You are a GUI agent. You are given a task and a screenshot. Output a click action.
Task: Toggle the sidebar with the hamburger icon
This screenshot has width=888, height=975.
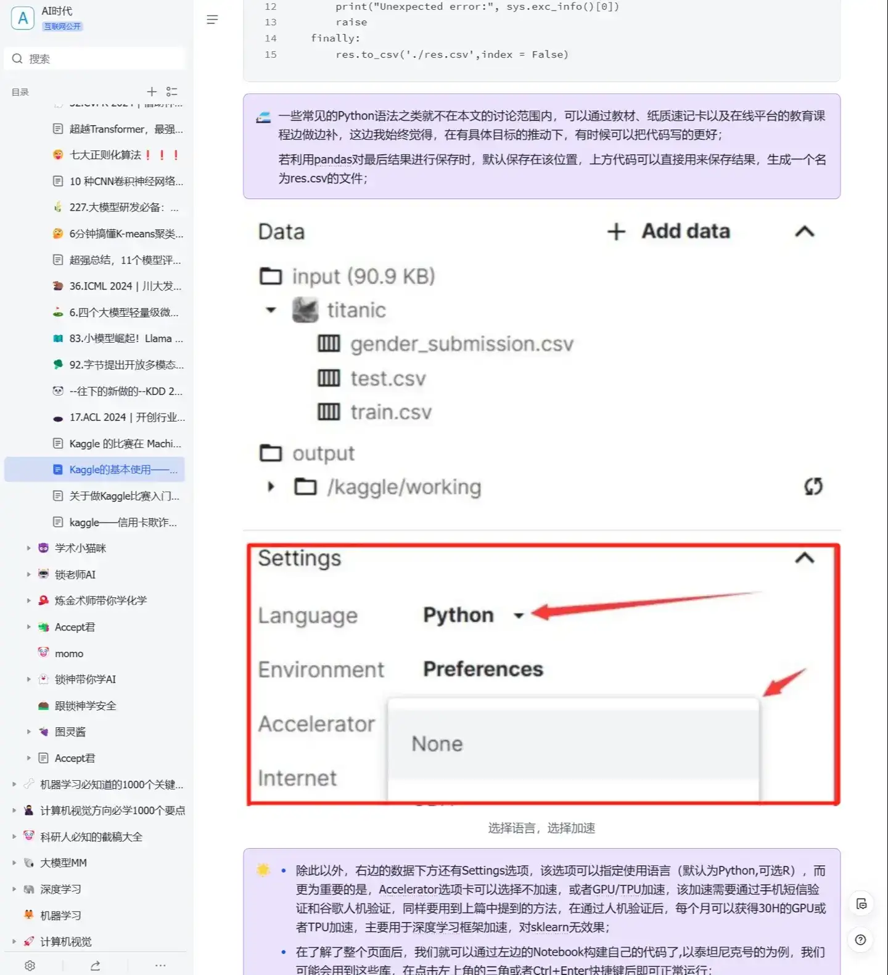click(x=212, y=20)
